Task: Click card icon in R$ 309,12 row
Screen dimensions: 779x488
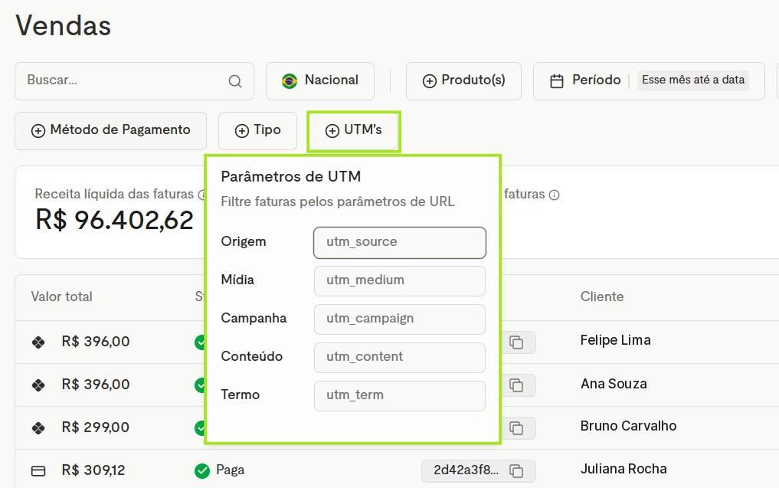Action: pos(38,470)
